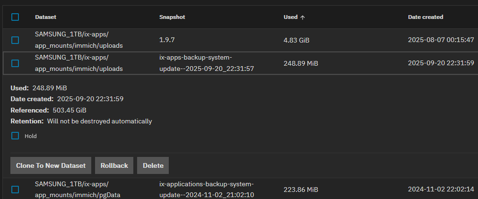Click the ascending sort arrow beside Used

(303, 17)
